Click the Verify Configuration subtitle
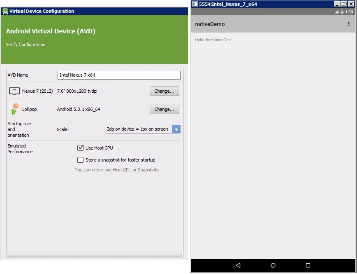Viewport: 357px width, 274px height. (26, 44)
